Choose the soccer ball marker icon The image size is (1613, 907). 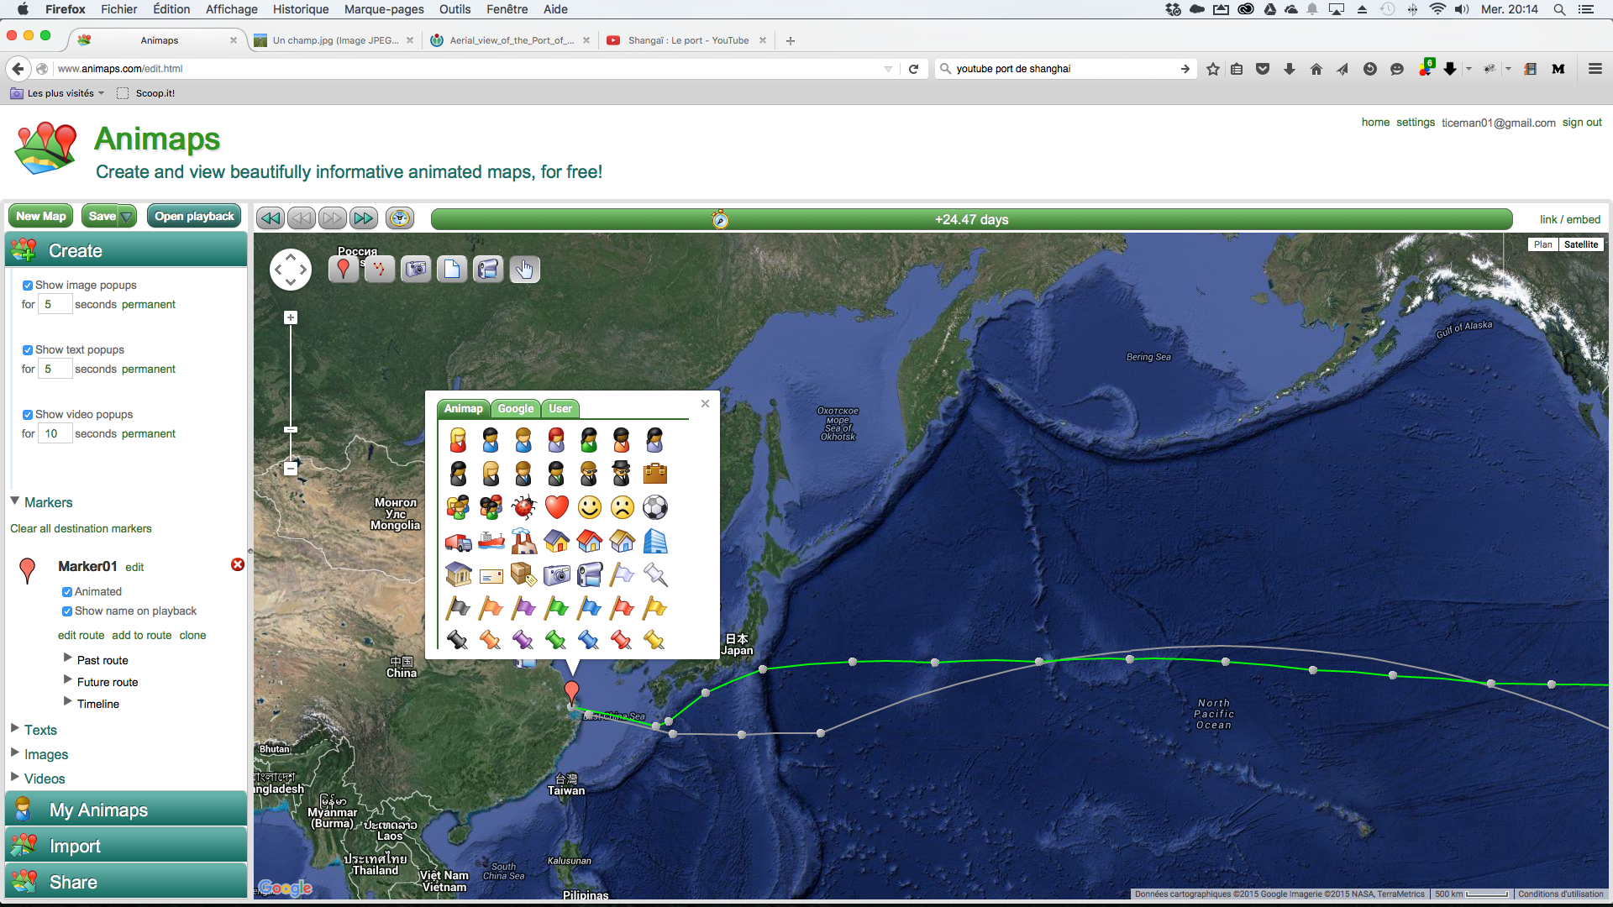[x=655, y=507]
